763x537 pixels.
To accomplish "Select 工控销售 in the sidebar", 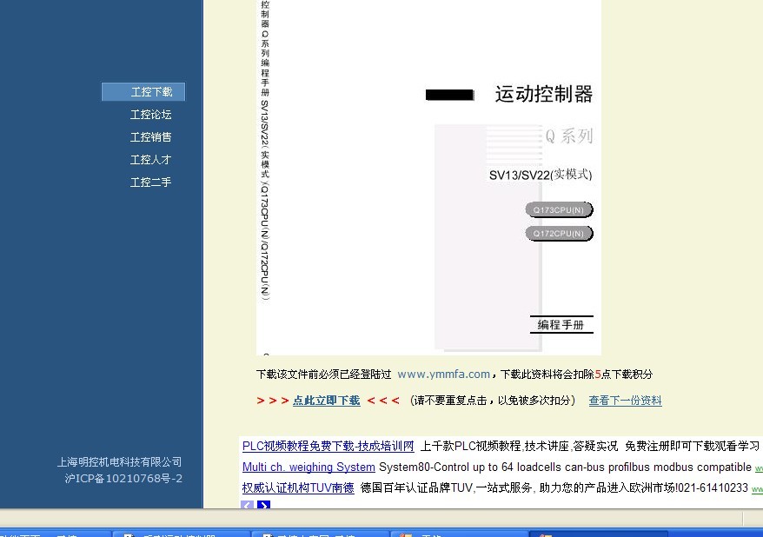I will (151, 137).
